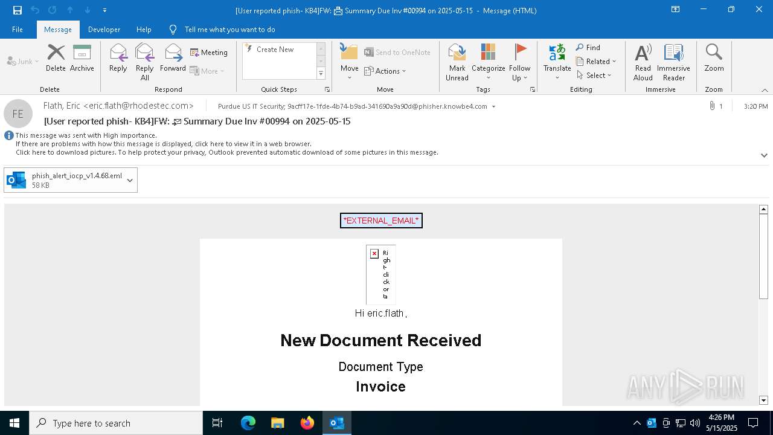Expand the More respond options
This screenshot has width=773, height=435.
coord(207,71)
